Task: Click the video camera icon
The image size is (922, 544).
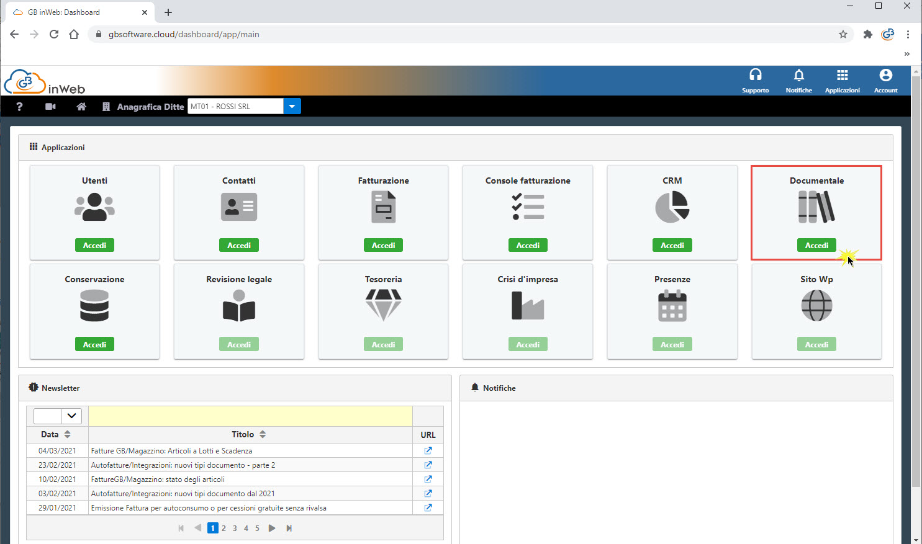Action: tap(51, 107)
